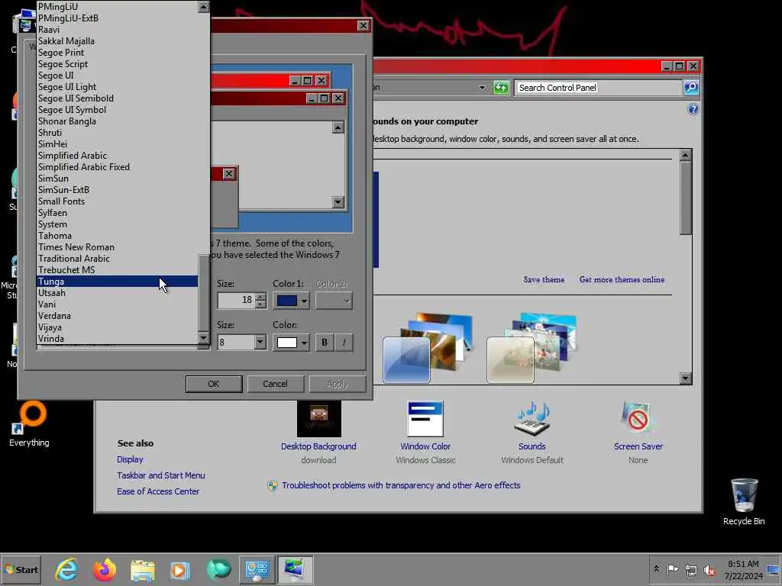
Task: Open Windows Media Player taskbar icon
Action: (180, 569)
